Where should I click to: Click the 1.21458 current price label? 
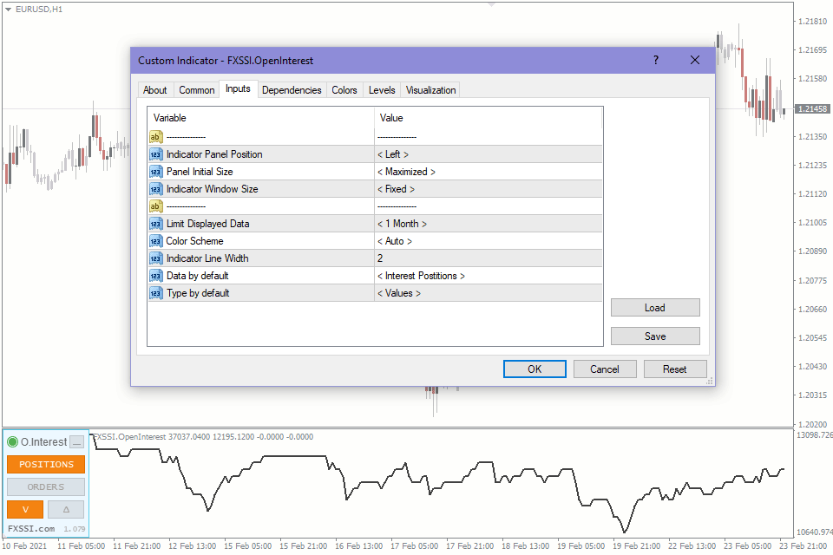click(x=812, y=109)
